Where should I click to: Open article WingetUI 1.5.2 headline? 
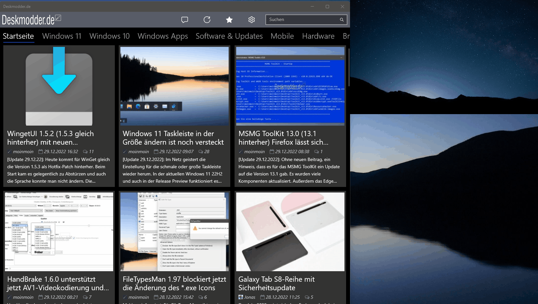(51, 138)
